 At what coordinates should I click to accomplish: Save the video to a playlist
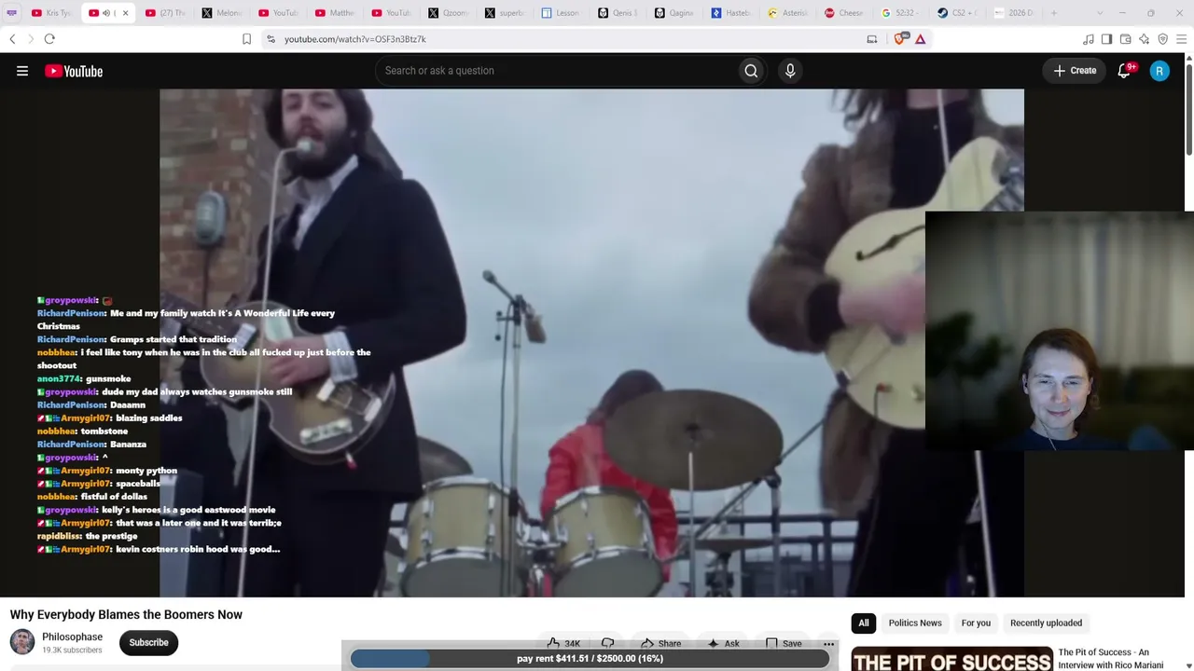point(784,643)
